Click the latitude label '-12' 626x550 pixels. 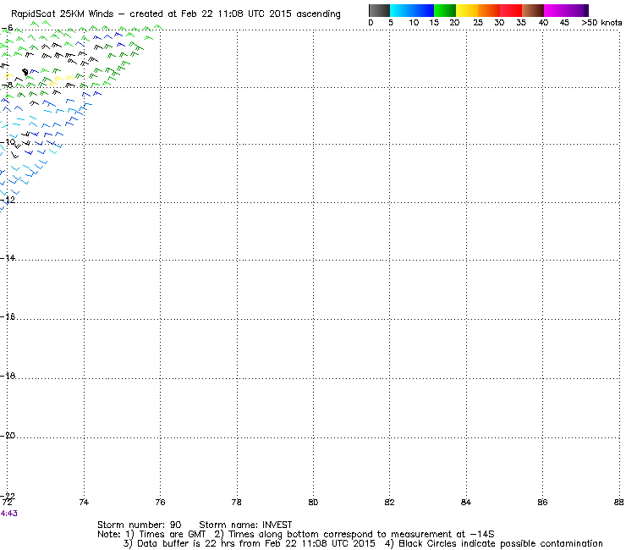click(8, 200)
